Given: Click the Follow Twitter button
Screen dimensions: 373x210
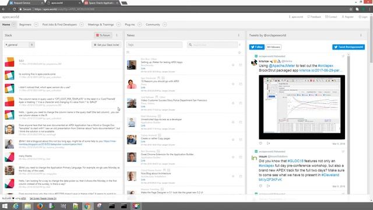Looking at the screenshot, I should tap(256, 47).
